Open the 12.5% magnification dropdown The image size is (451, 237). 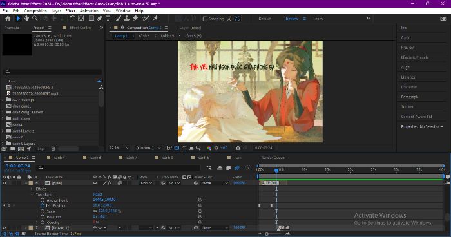point(119,148)
